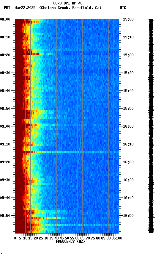Click the 08:10 PDT time label
This screenshot has width=164, height=257.
(x=5, y=37)
